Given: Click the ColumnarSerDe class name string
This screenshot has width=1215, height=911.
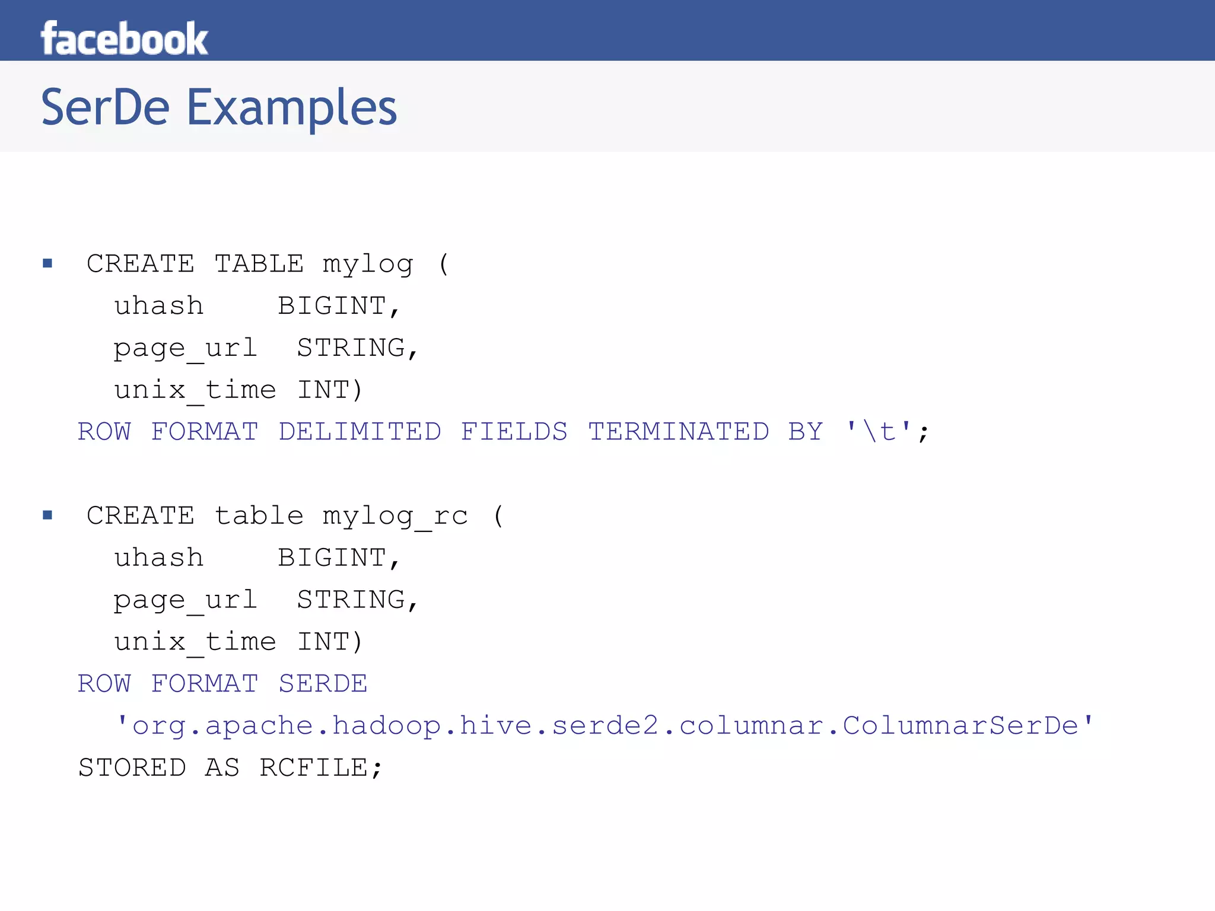Looking at the screenshot, I should coord(605,726).
